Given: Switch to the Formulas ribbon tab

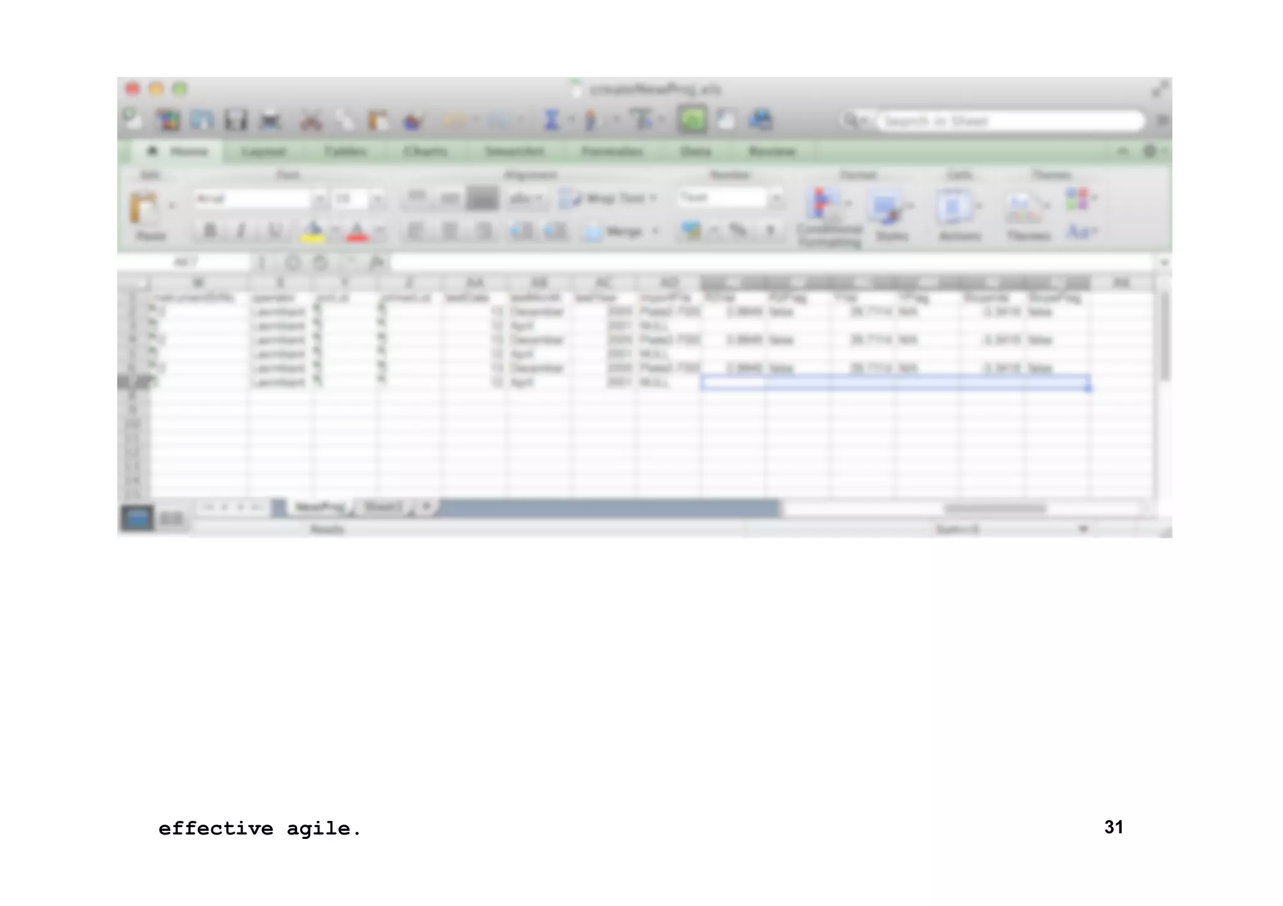Looking at the screenshot, I should [x=612, y=152].
